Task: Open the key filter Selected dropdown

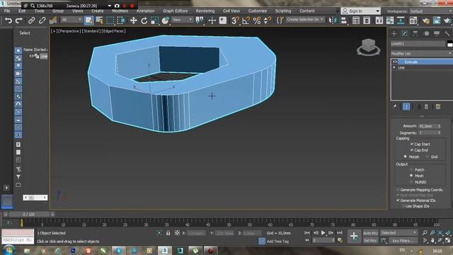Action: coord(398,233)
